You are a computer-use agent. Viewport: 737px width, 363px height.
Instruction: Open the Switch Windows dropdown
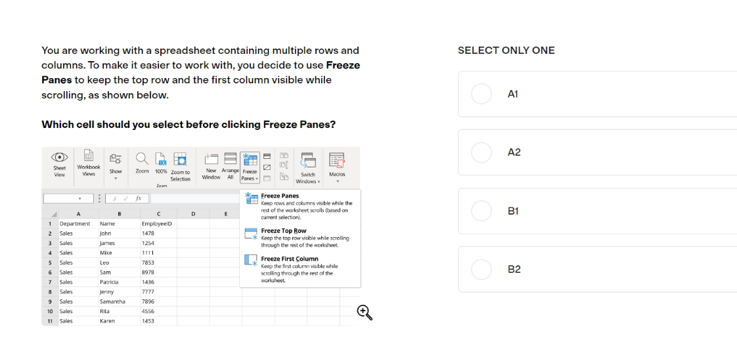pos(308,167)
